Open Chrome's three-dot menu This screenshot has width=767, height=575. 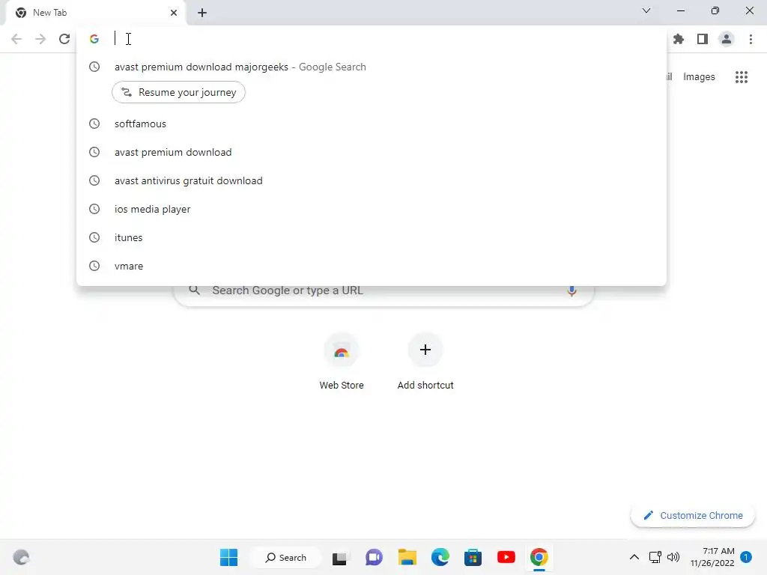(x=751, y=39)
